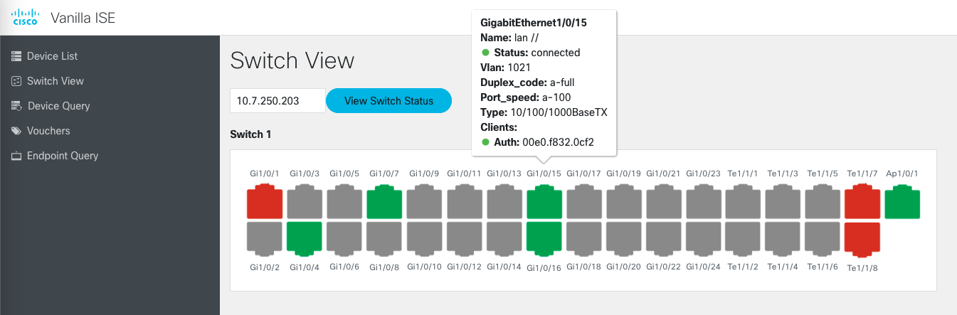
Task: Open the red Te1/1/8 port
Action: [862, 239]
